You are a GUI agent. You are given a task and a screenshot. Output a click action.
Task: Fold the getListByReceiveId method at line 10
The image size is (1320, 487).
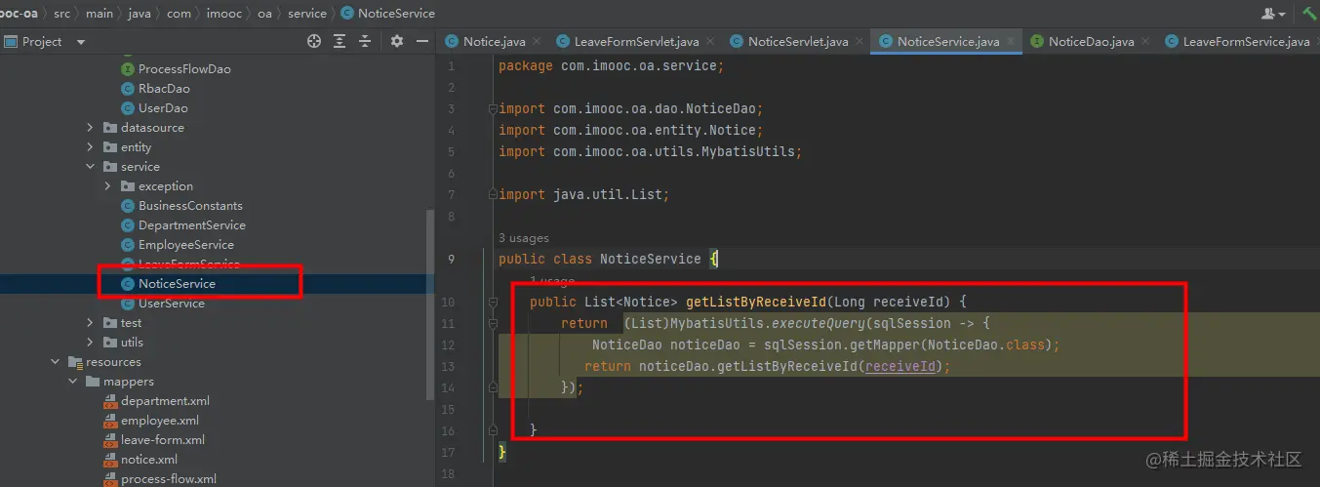point(493,303)
